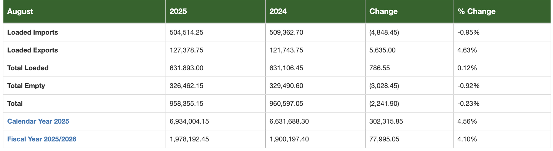
Task: Select the Loaded Exports row label
Action: coord(33,50)
